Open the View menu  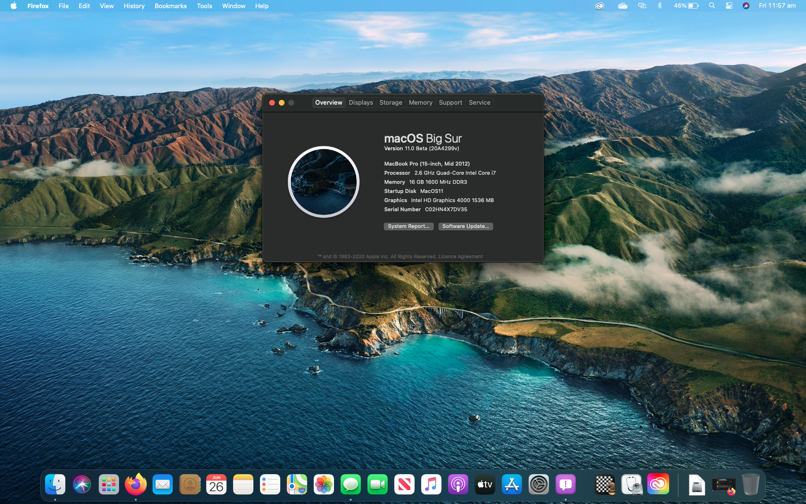click(107, 6)
